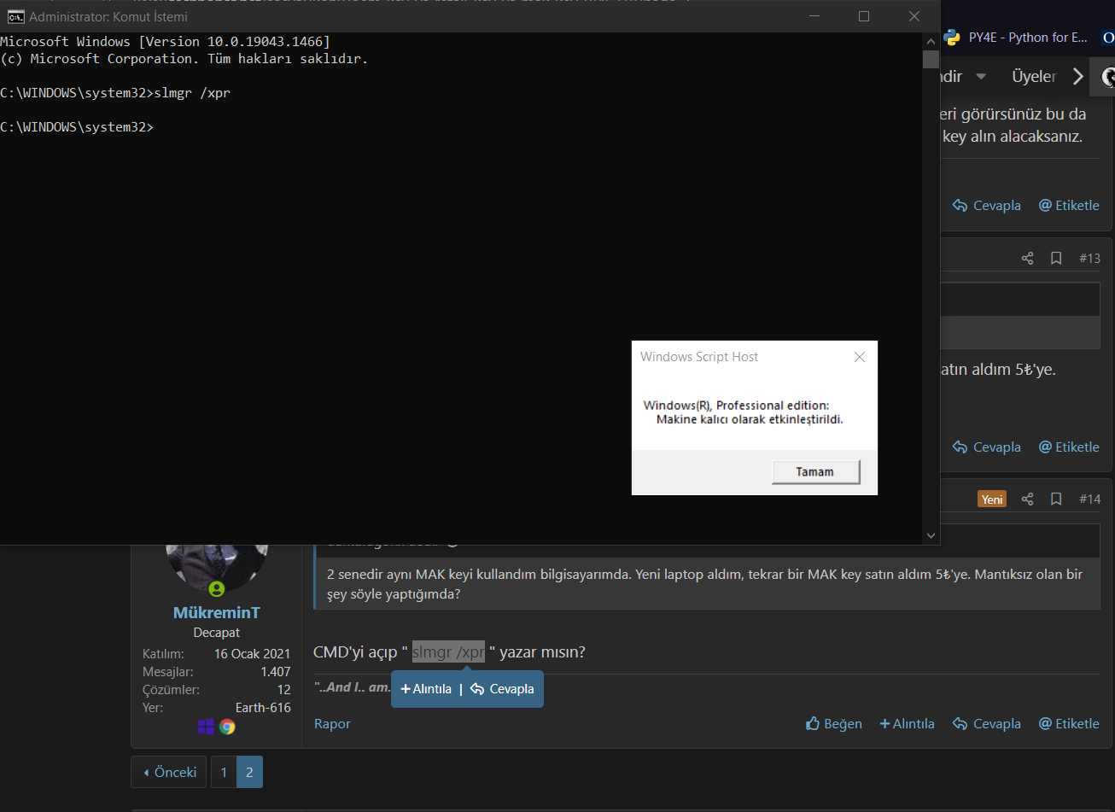Click Etiketle above post #13
Screen dimensions: 1115x812
pos(1069,206)
